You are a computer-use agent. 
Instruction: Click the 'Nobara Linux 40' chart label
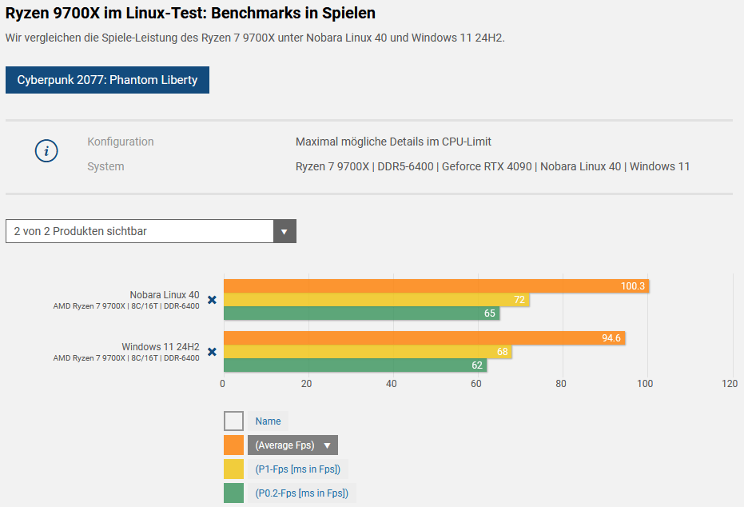(x=165, y=295)
